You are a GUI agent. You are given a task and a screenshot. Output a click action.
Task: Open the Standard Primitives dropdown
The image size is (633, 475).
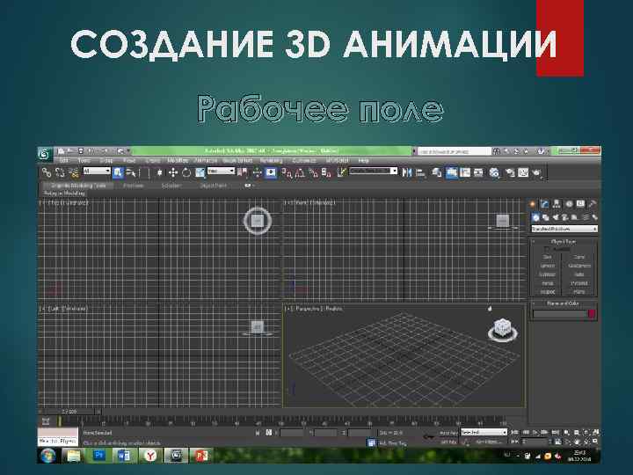point(564,229)
